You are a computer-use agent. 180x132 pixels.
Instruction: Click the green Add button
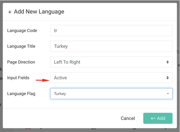[x=158, y=118]
